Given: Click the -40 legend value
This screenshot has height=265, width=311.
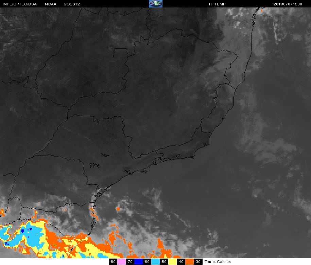Looking at the screenshot, I should 181,262.
